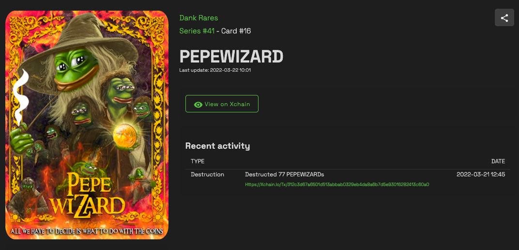Click the PEPEWIZARD title heading

(231, 57)
